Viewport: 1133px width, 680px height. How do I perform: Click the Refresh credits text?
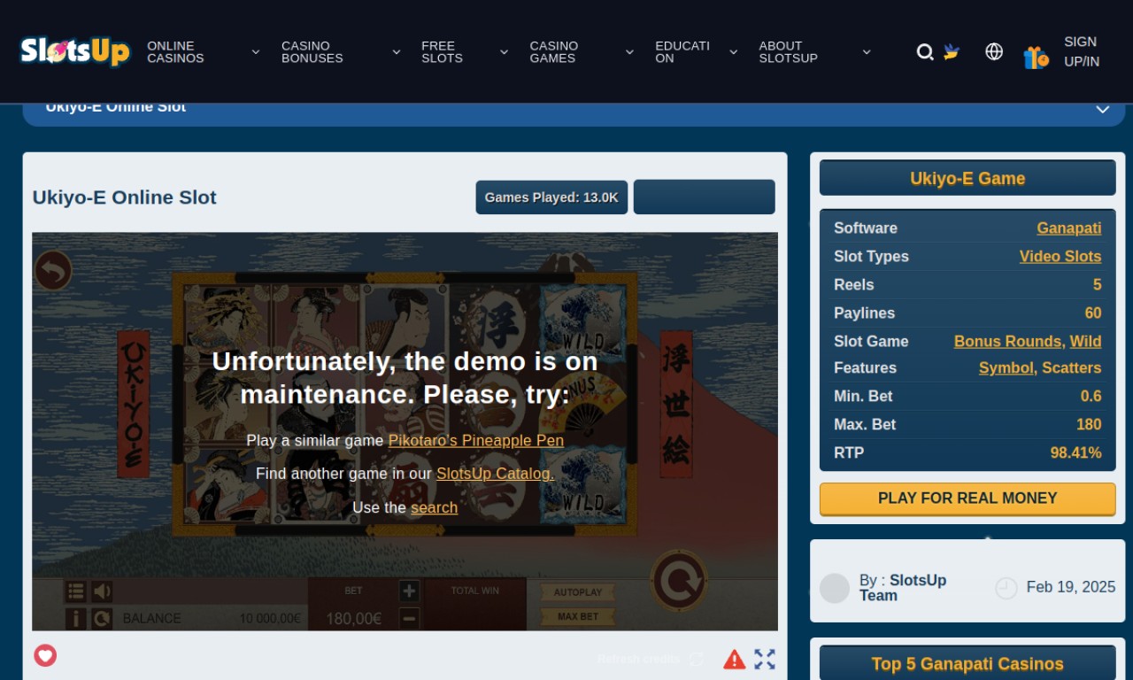(x=639, y=659)
